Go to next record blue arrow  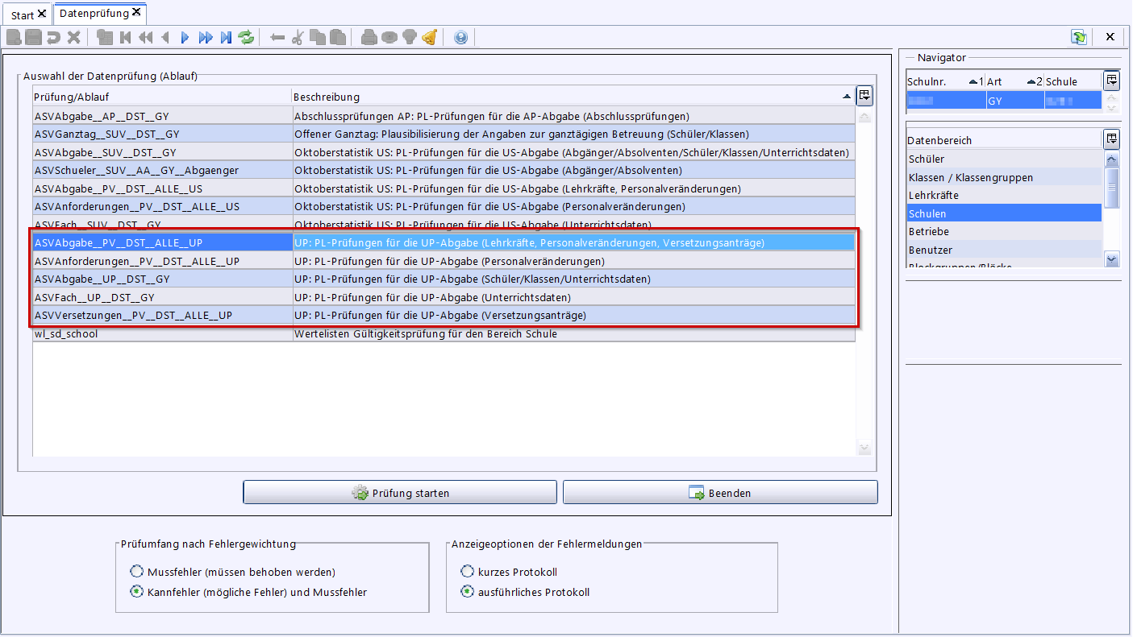[185, 37]
